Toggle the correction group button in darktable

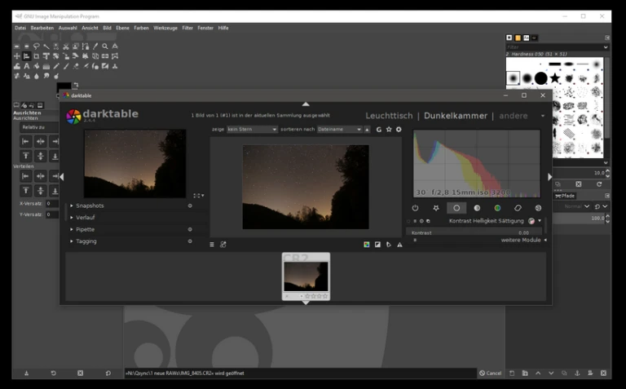pyautogui.click(x=518, y=208)
